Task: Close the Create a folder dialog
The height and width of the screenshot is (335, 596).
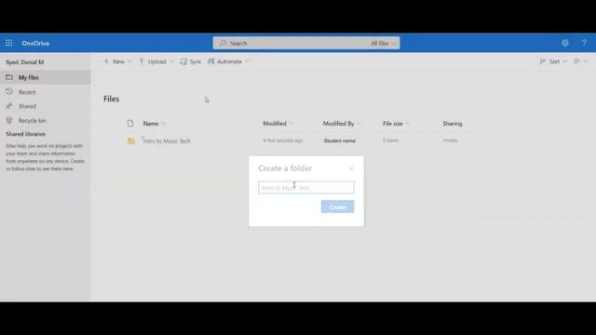Action: pos(351,168)
